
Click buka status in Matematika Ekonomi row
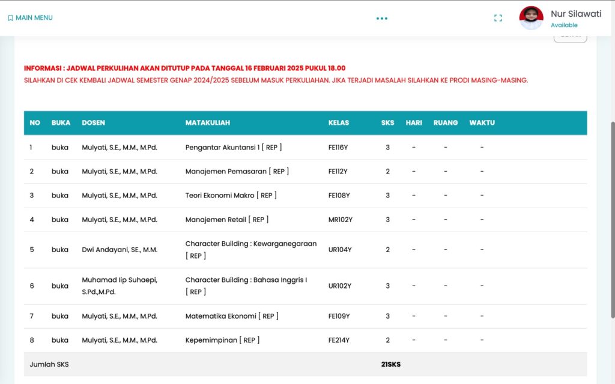click(x=59, y=316)
